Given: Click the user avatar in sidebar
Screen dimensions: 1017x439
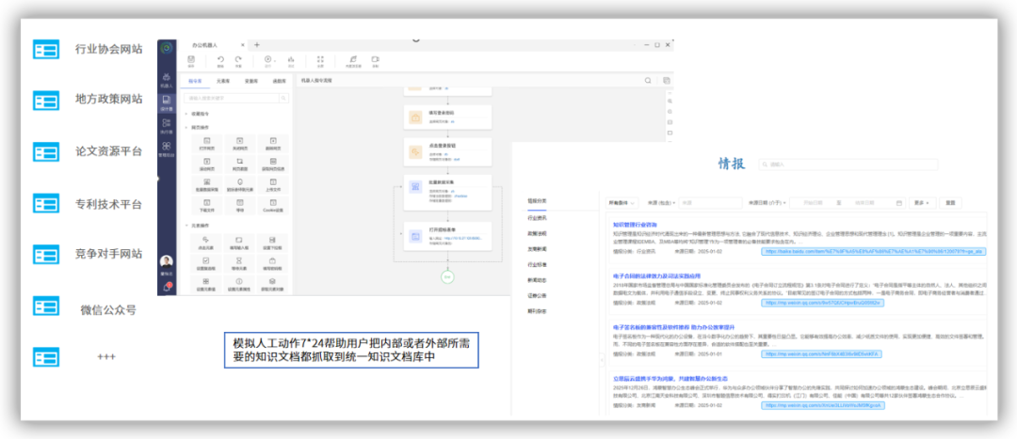Looking at the screenshot, I should pos(167,261).
